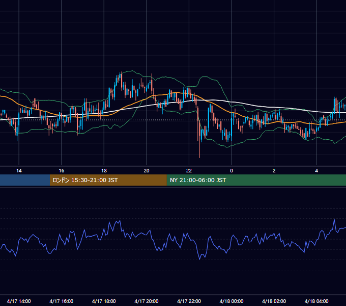Click the 18 hour axis label
The width and height of the screenshot is (346, 306).
[x=104, y=171]
